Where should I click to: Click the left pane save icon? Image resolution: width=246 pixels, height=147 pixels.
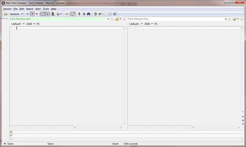[x=124, y=19]
